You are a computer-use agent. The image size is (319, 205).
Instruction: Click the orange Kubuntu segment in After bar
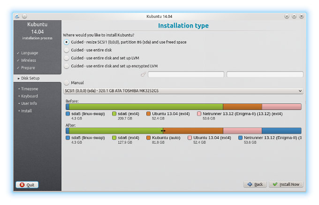[193, 131]
